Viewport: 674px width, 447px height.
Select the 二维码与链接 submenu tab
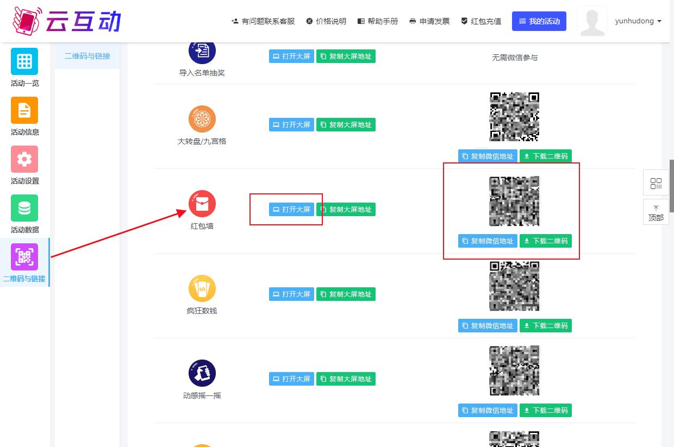[88, 56]
